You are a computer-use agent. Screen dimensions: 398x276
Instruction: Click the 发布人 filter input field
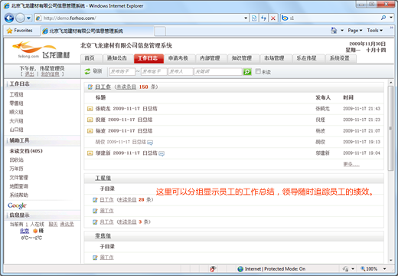(181, 71)
